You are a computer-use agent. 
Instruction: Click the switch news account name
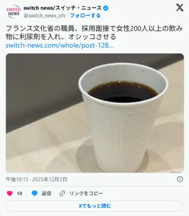[x=62, y=8]
